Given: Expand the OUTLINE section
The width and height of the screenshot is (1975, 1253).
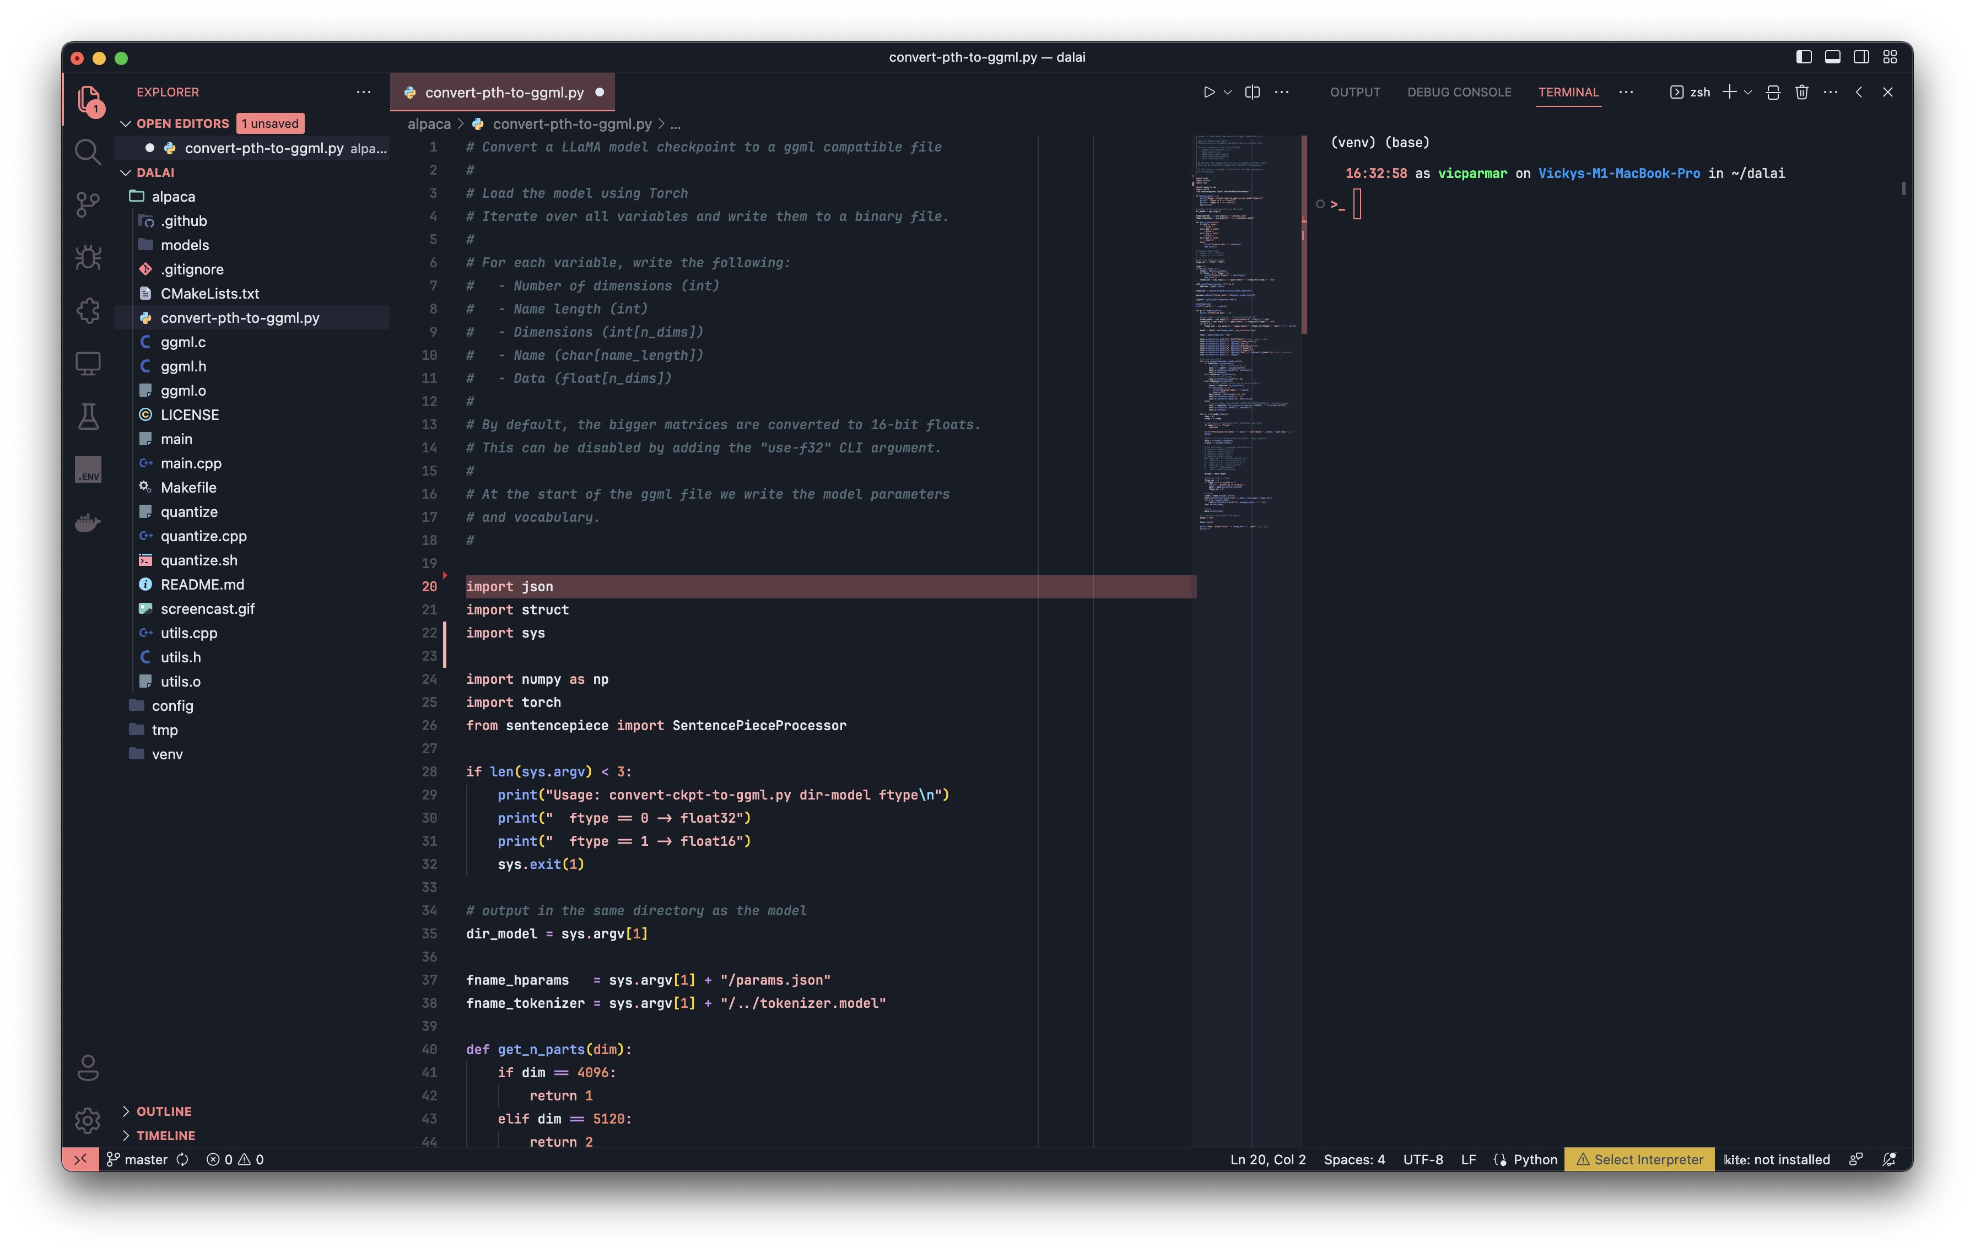Looking at the screenshot, I should click(x=164, y=1111).
